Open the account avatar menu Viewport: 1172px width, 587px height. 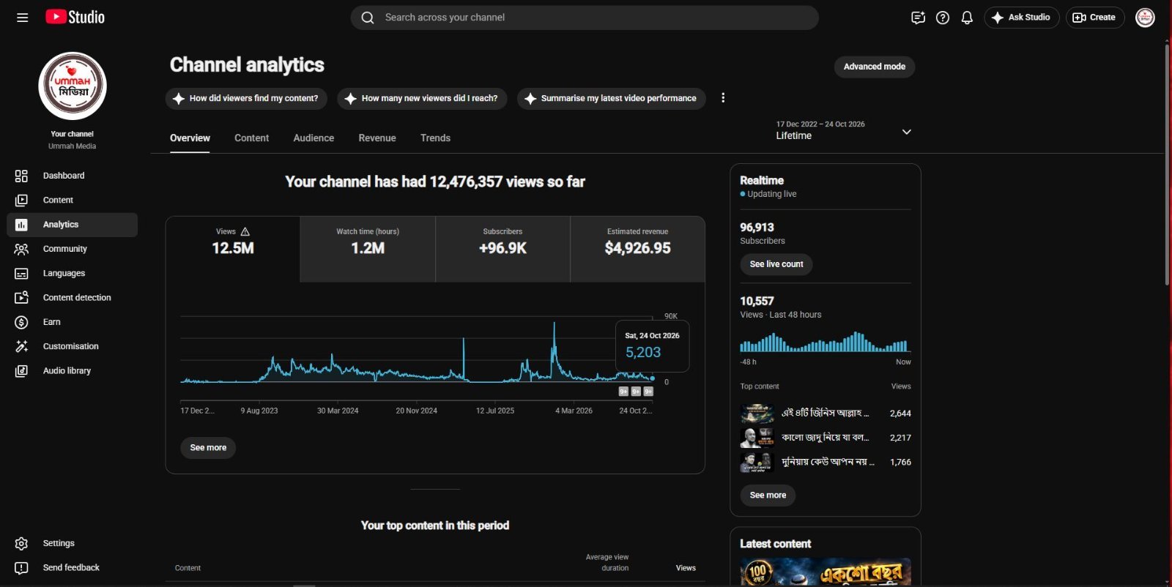pos(1145,18)
